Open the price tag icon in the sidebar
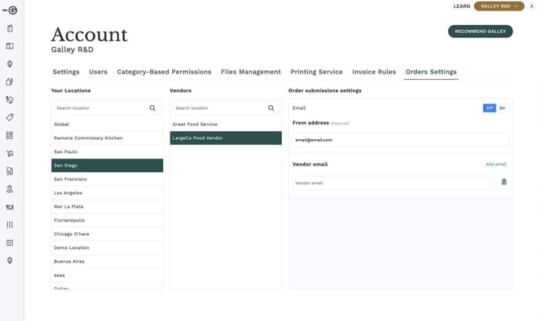This screenshot has width=541, height=321. coord(10,117)
